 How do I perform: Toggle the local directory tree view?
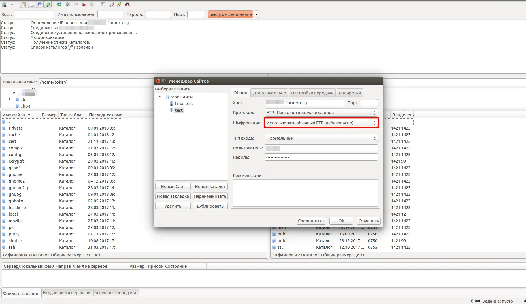(32, 4)
